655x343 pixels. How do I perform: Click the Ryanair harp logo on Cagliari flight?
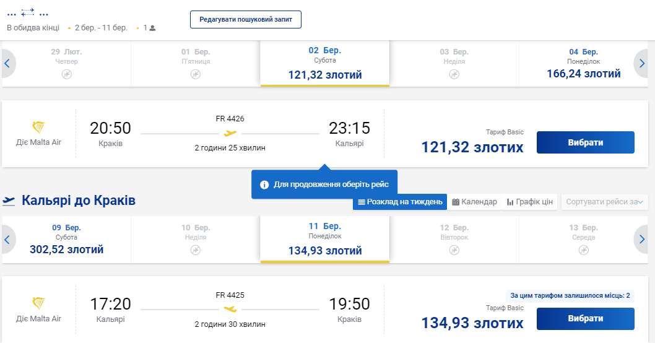38,304
